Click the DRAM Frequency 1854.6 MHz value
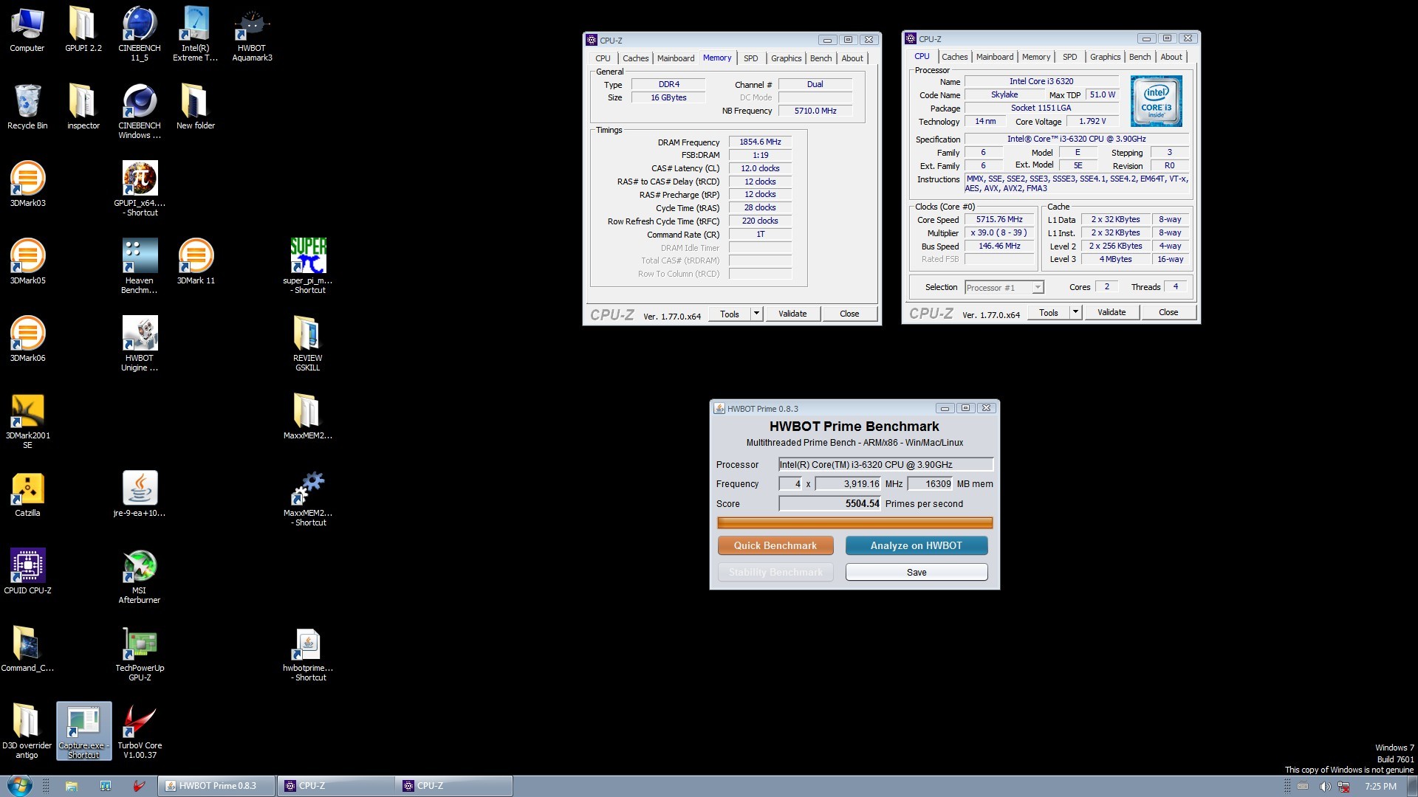 (760, 142)
